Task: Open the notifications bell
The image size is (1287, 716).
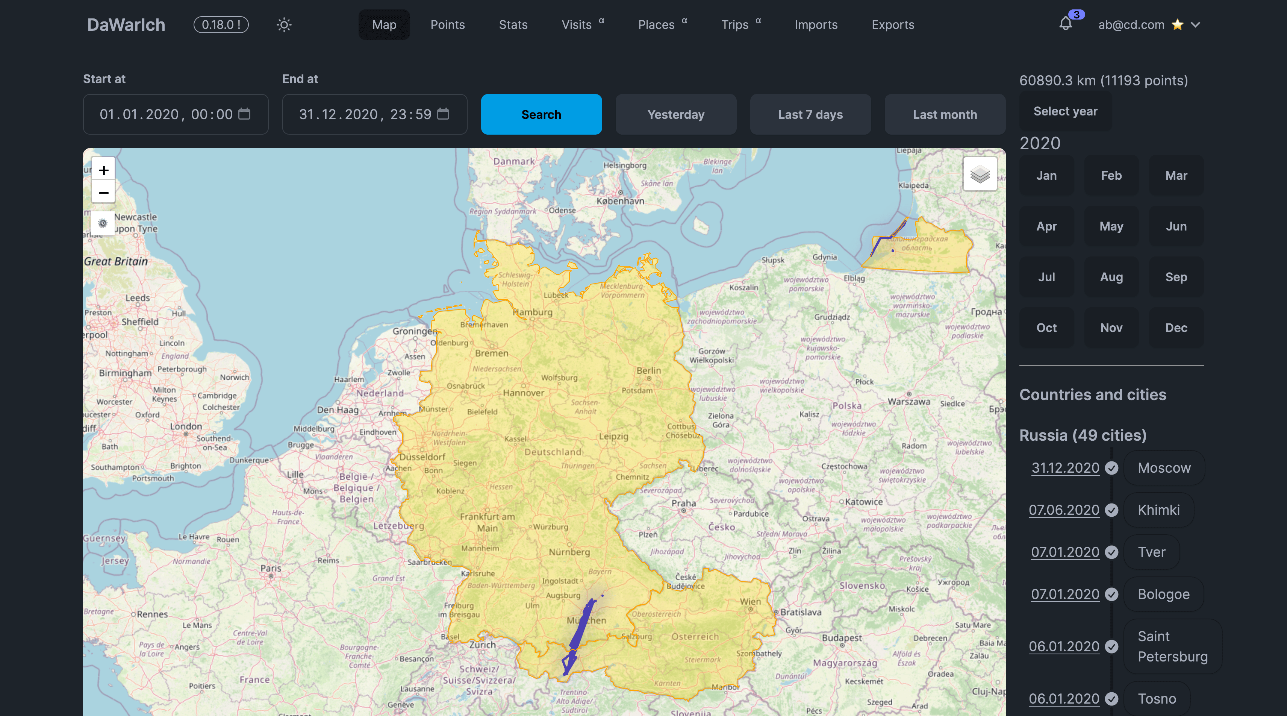Action: (x=1065, y=24)
